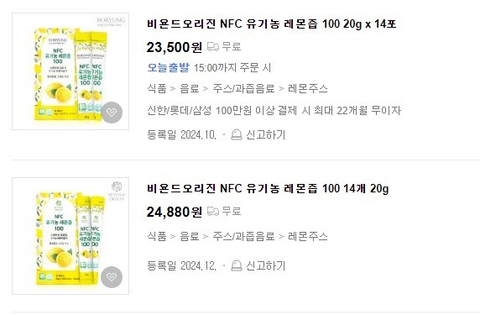Click delivery truck icon beside 23,500원
This screenshot has width=480, height=315.
(x=213, y=47)
